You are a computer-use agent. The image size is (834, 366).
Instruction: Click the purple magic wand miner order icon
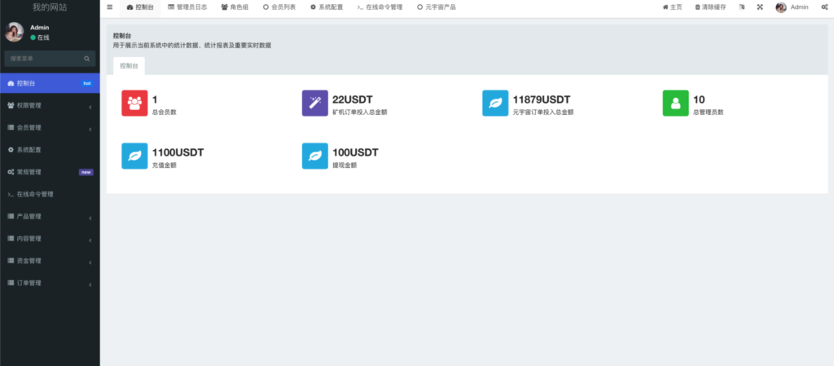click(314, 104)
